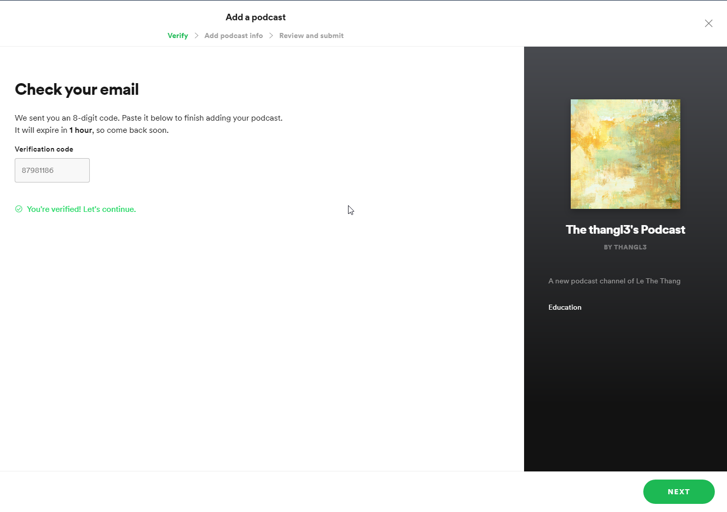Click the chevron before Review and submit
The width and height of the screenshot is (727, 512).
(271, 35)
